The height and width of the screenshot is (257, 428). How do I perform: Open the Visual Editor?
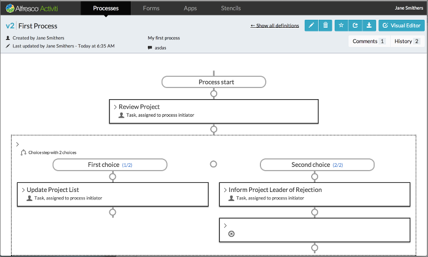(x=401, y=26)
